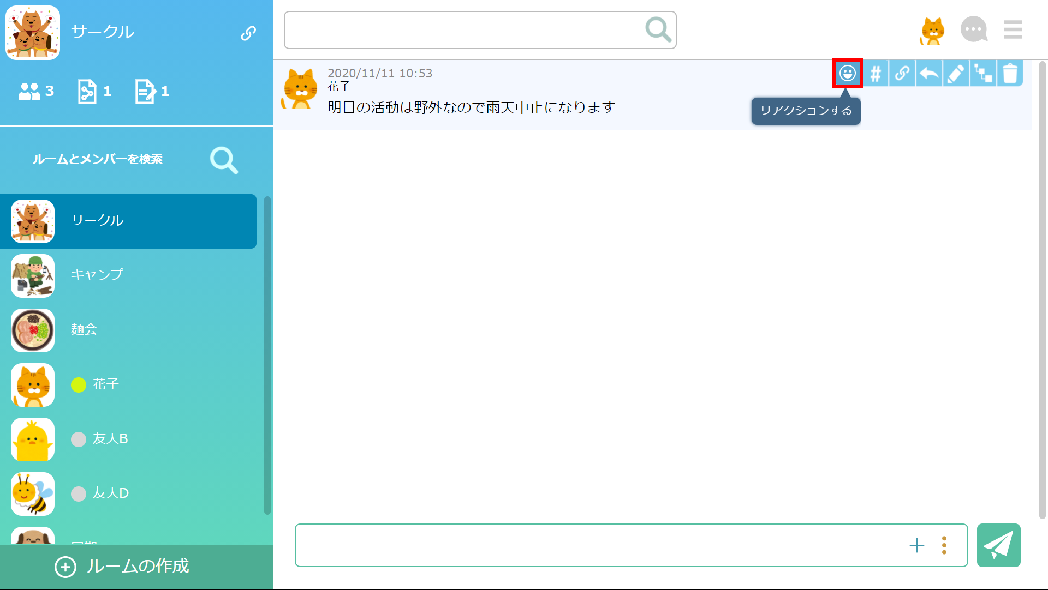Click the gray speech bubble icon

[974, 29]
